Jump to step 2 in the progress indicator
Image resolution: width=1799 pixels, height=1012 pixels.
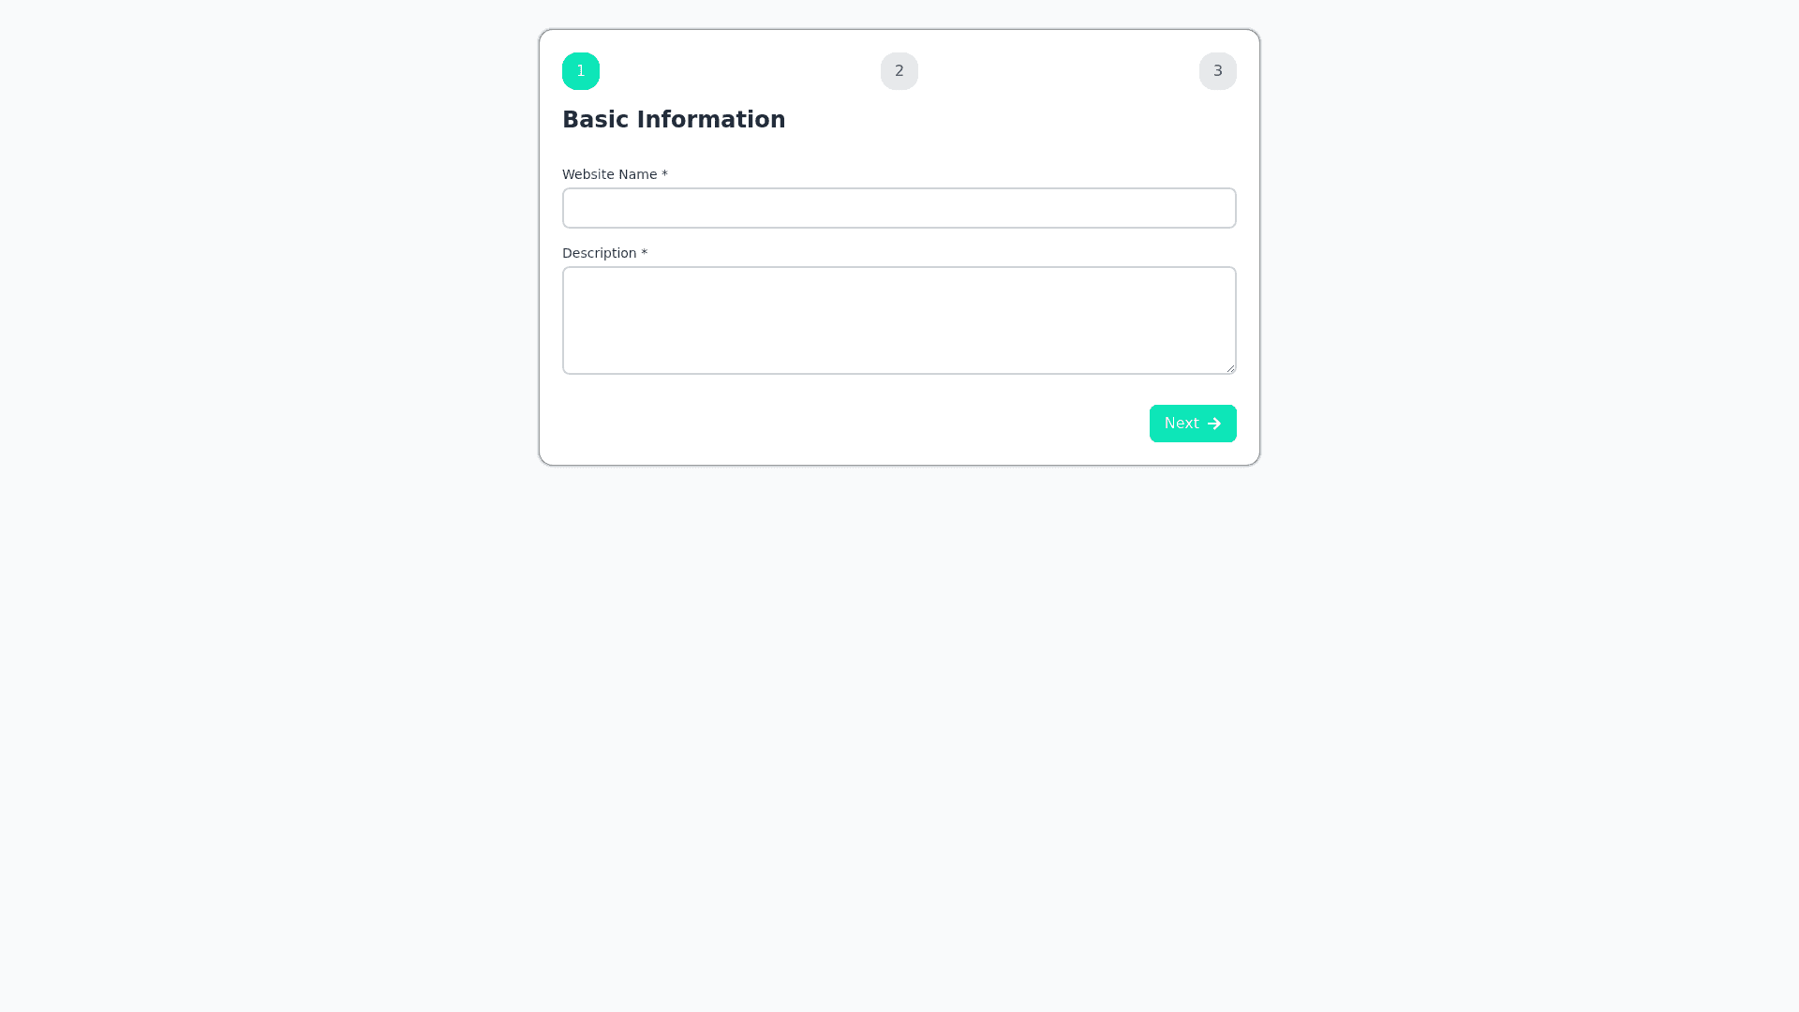(x=899, y=71)
